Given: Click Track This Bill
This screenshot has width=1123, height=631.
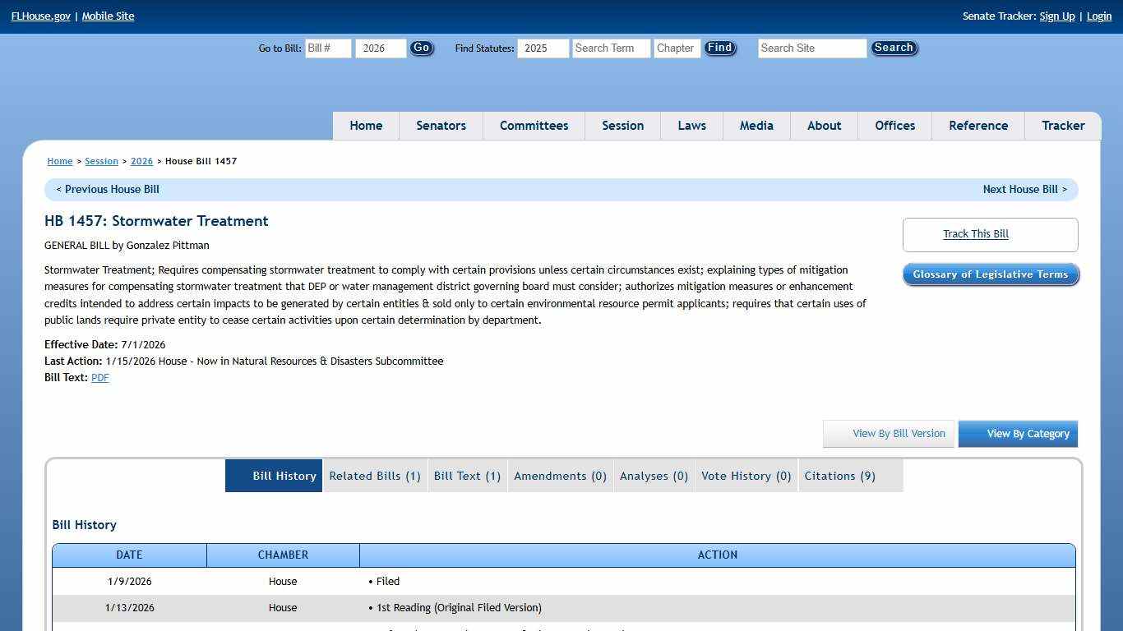Looking at the screenshot, I should [975, 233].
